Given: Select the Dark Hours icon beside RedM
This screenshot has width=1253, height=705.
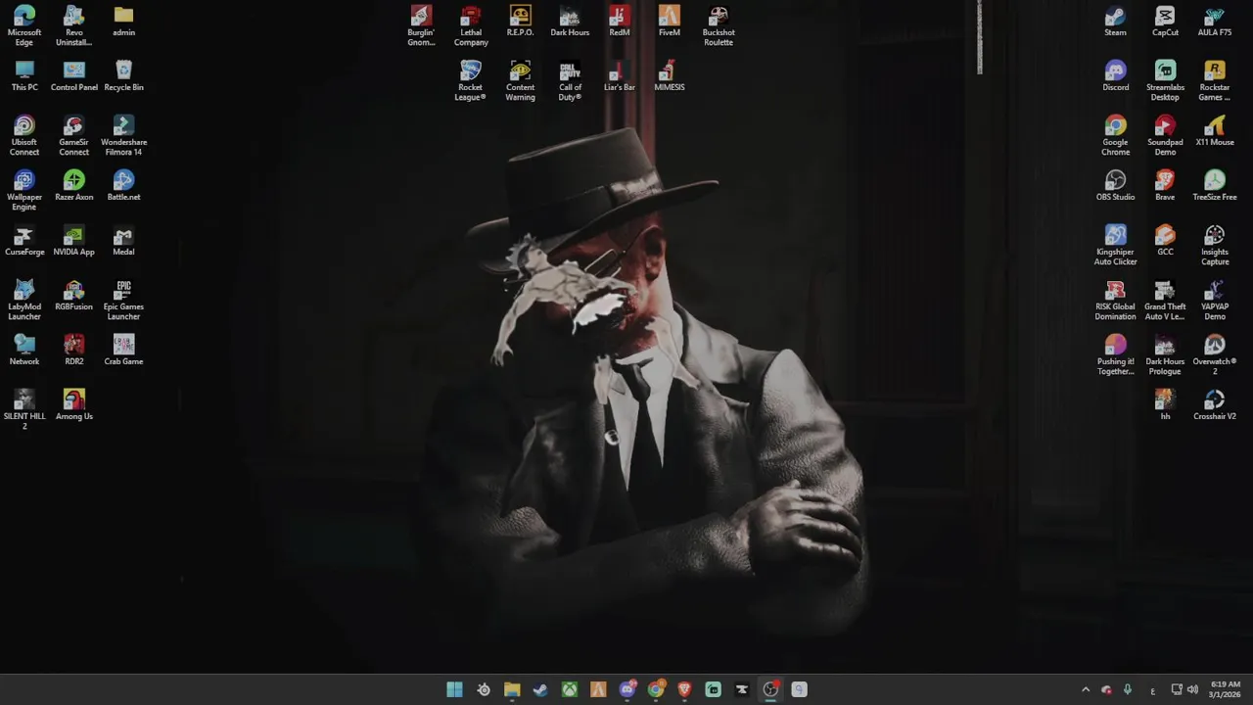Looking at the screenshot, I should pyautogui.click(x=570, y=21).
